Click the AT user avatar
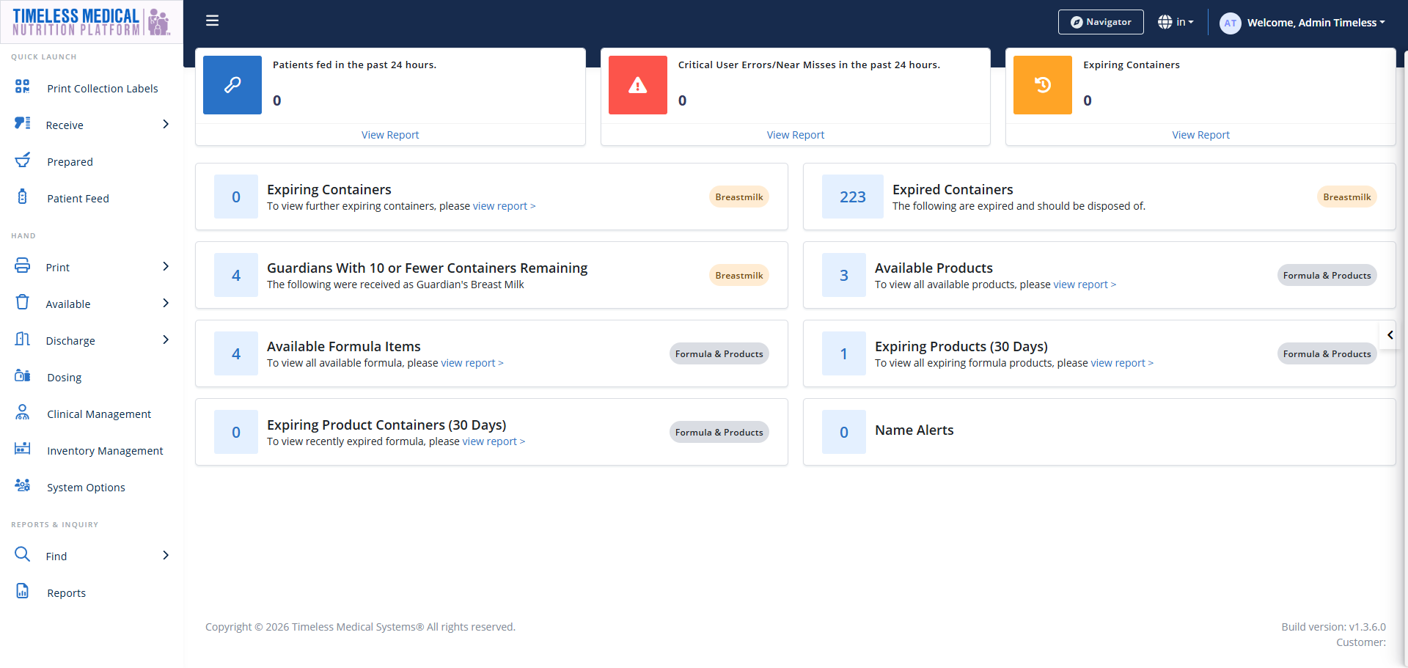Screen dimensions: 1408x668 (1230, 23)
